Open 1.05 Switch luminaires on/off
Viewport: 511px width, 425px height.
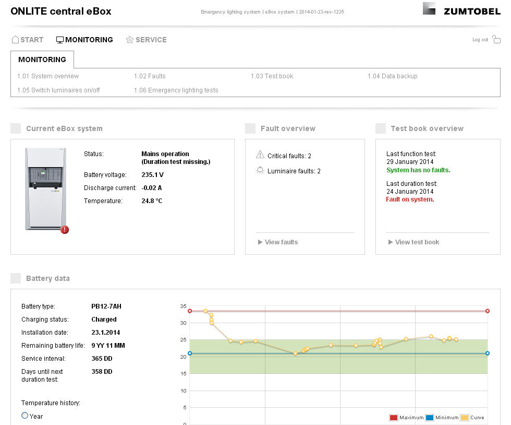pos(58,90)
